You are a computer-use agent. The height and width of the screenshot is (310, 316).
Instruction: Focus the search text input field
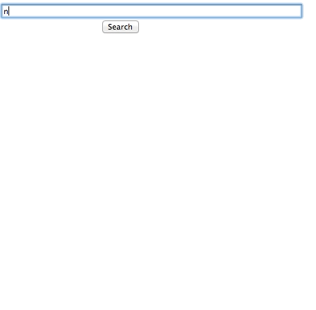152,11
